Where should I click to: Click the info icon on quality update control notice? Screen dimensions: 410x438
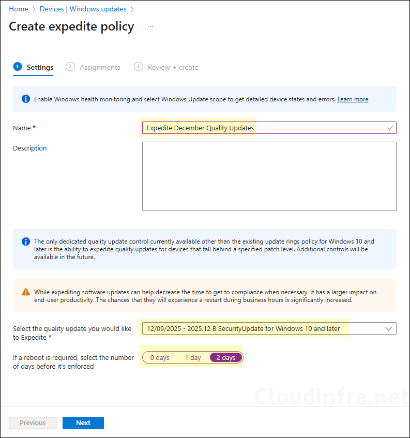pos(25,241)
